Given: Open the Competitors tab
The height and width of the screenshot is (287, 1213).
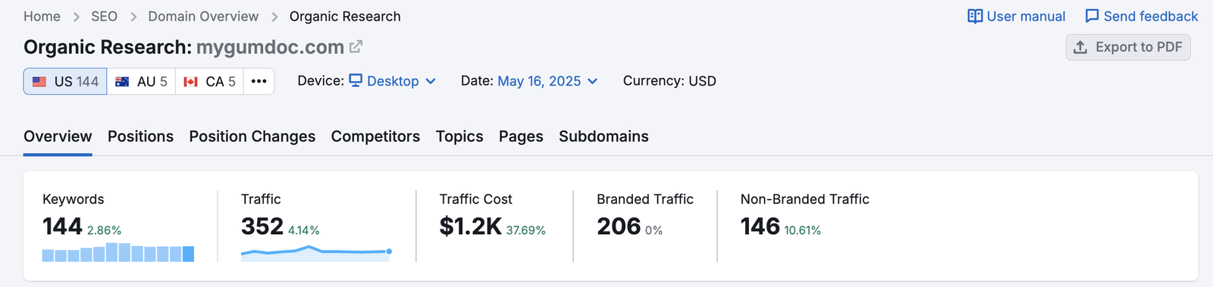Looking at the screenshot, I should (x=375, y=136).
